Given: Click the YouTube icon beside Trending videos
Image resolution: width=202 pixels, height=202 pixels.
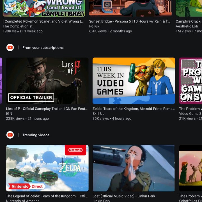Looking at the screenshot, I should point(10,135).
